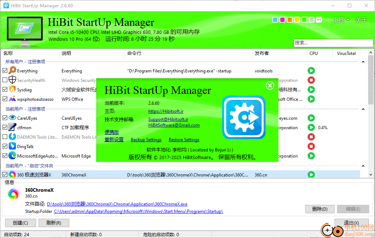
Task: Click the 创建(C) button
Action: 20,223
